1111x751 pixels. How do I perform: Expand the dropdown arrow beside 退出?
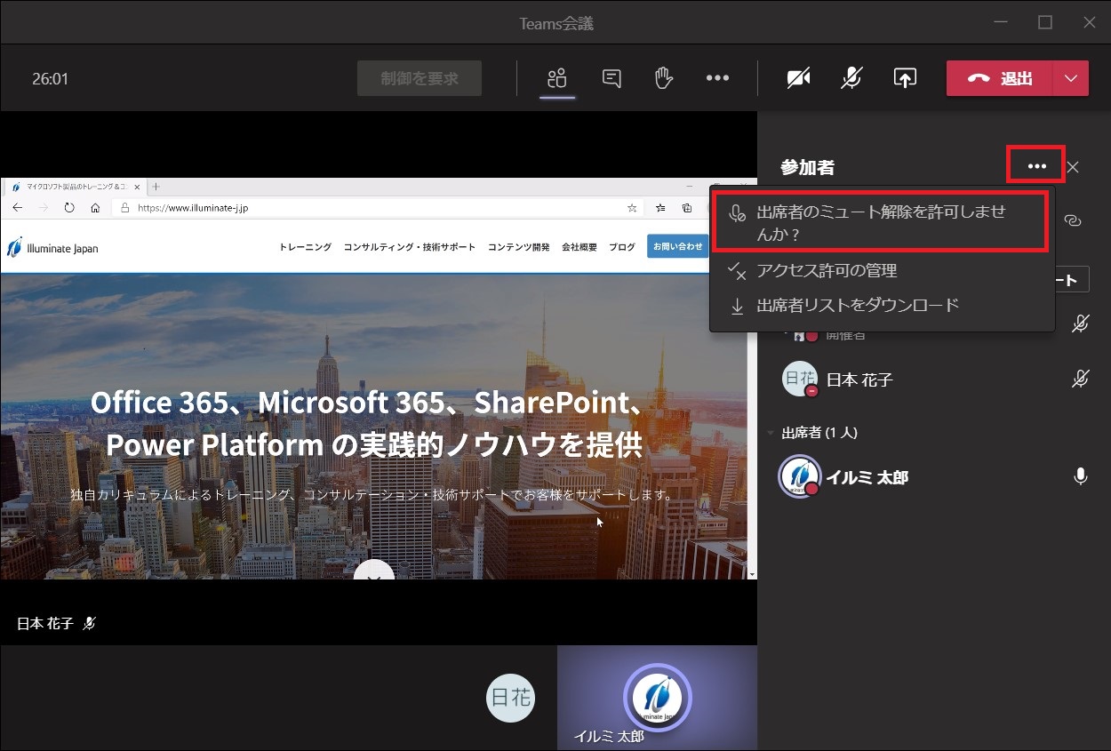(x=1070, y=78)
